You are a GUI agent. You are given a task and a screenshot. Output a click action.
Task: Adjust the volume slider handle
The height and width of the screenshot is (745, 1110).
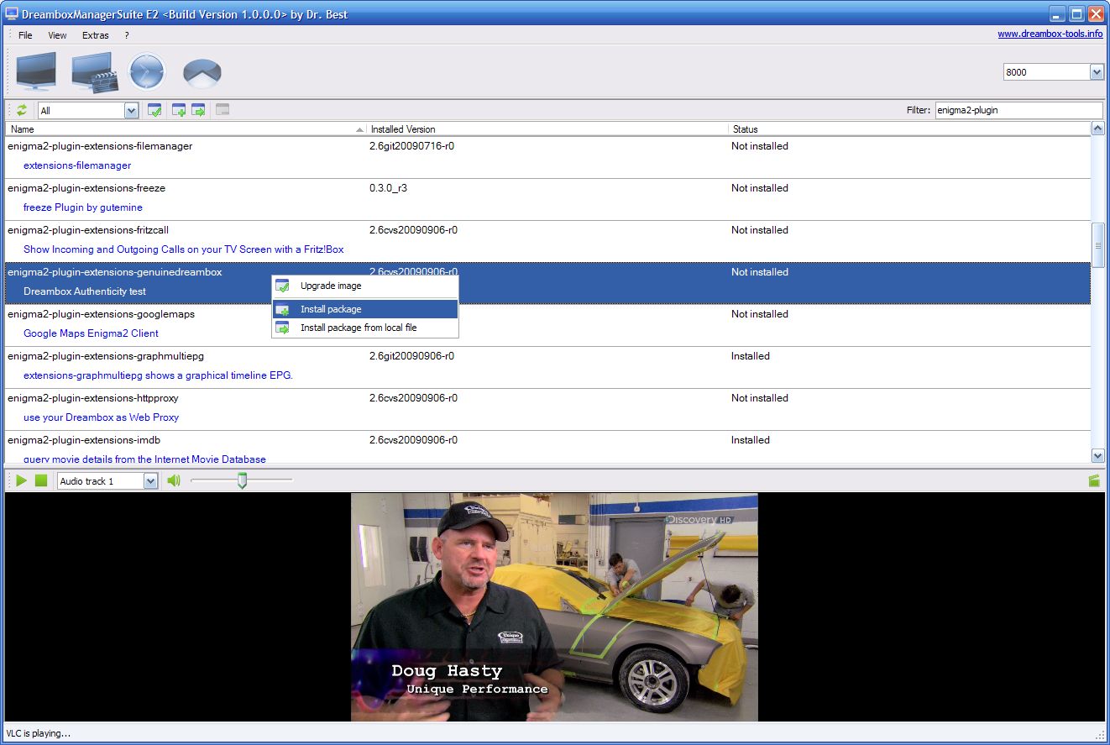(242, 480)
